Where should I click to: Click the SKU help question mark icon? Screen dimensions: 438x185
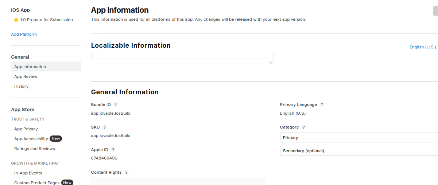tap(105, 127)
